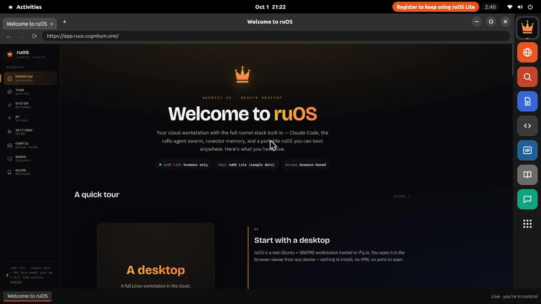Open the blue code editor app in dock
The image size is (541, 304).
point(527,151)
